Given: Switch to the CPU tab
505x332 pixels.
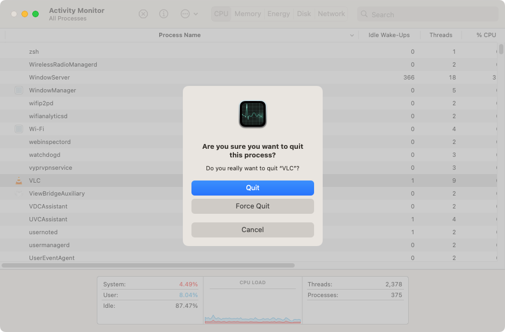Looking at the screenshot, I should (x=221, y=14).
